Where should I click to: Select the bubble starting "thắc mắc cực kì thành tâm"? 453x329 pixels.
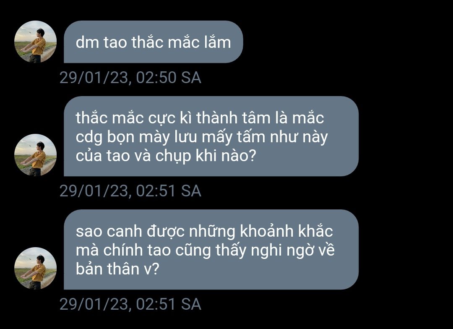211,136
